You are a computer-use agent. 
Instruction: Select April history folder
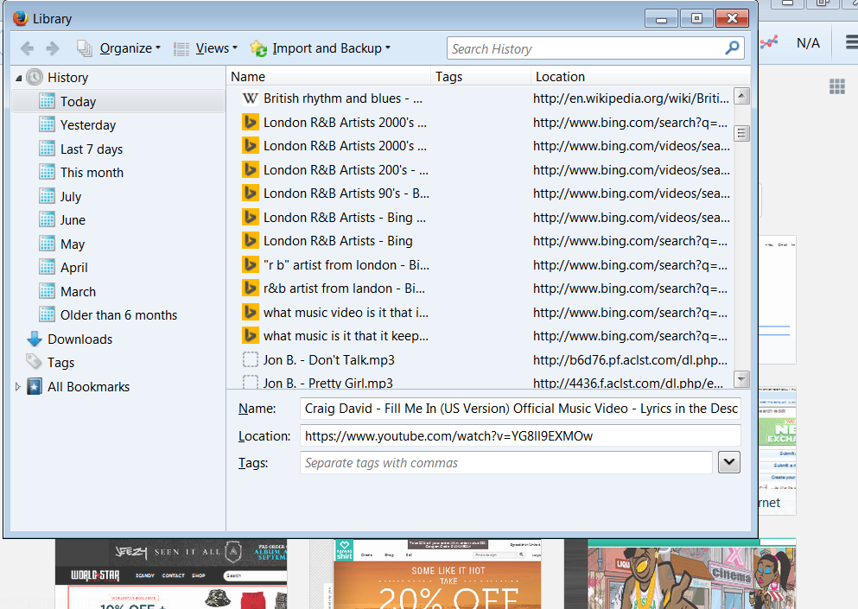(x=118, y=268)
